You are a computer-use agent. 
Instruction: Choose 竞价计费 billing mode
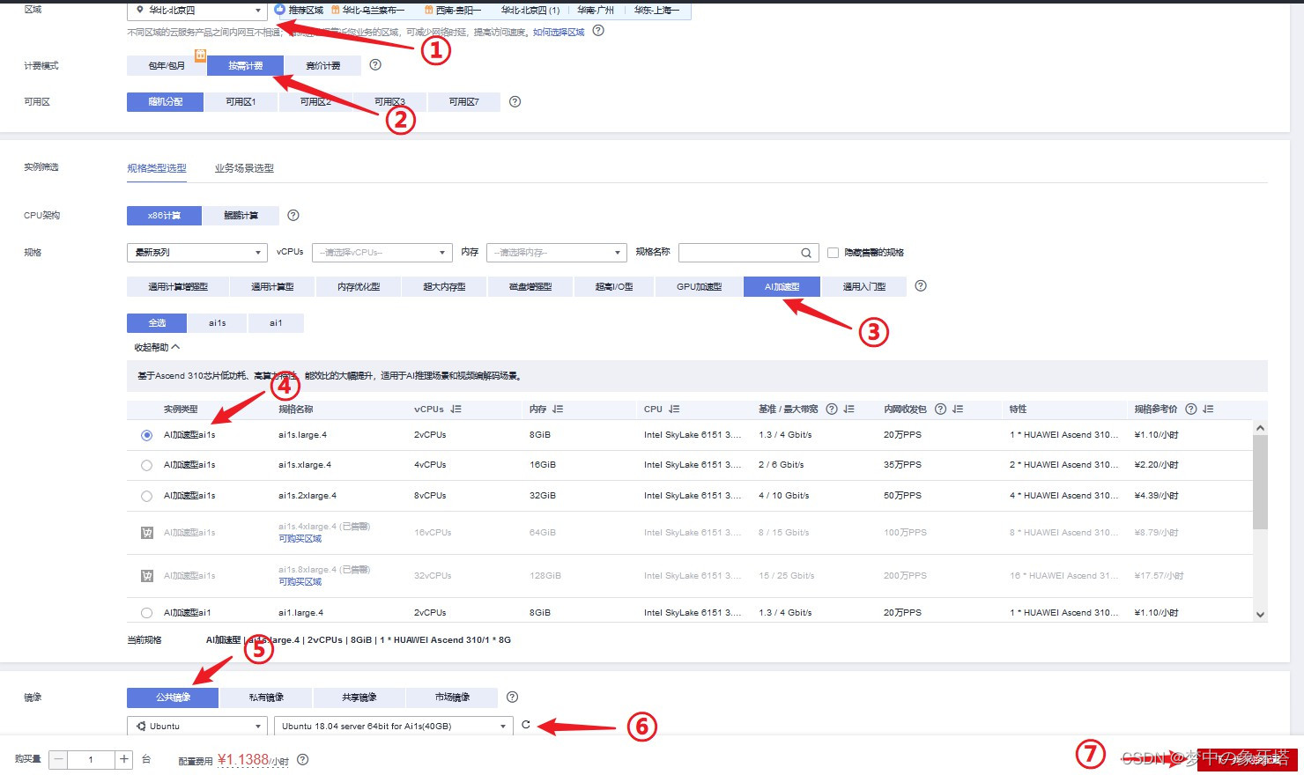tap(323, 65)
